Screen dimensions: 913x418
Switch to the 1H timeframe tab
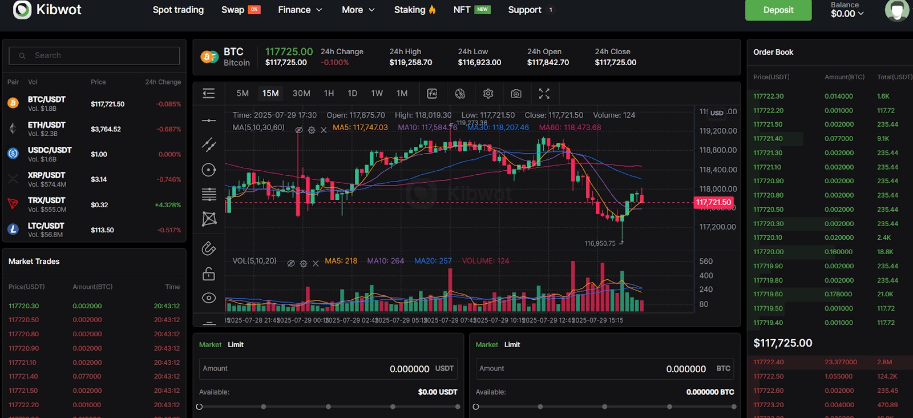click(x=329, y=93)
